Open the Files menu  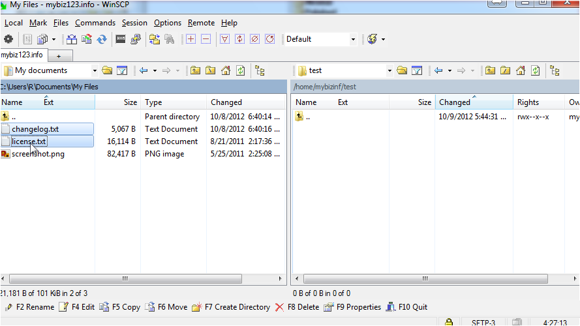click(x=61, y=23)
